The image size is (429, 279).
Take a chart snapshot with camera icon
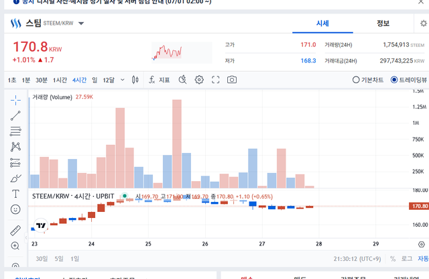click(232, 80)
